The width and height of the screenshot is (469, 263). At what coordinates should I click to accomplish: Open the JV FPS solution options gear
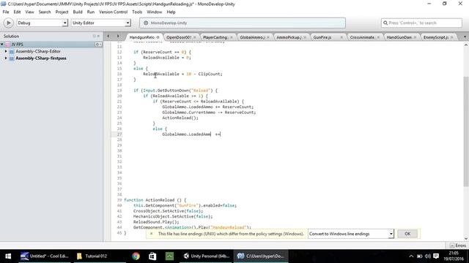pos(98,45)
